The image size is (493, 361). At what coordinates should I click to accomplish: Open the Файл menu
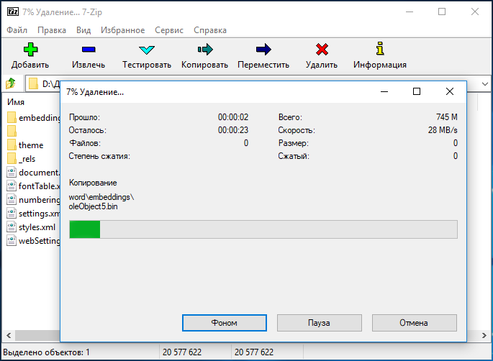click(17, 30)
